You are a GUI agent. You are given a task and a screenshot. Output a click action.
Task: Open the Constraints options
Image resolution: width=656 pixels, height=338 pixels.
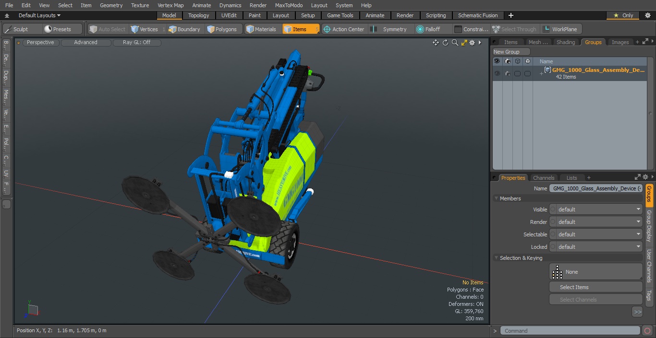[x=472, y=29]
